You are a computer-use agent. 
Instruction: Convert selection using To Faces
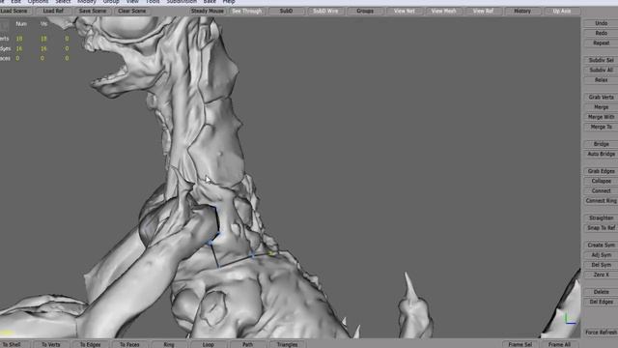point(129,344)
